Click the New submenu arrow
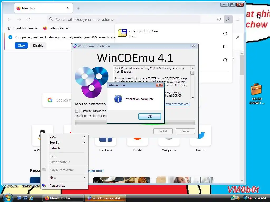This screenshot has height=202, width=270. (x=84, y=178)
